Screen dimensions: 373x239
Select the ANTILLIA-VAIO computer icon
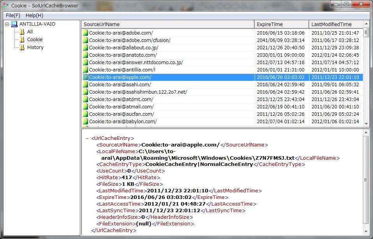pyautogui.click(x=14, y=24)
